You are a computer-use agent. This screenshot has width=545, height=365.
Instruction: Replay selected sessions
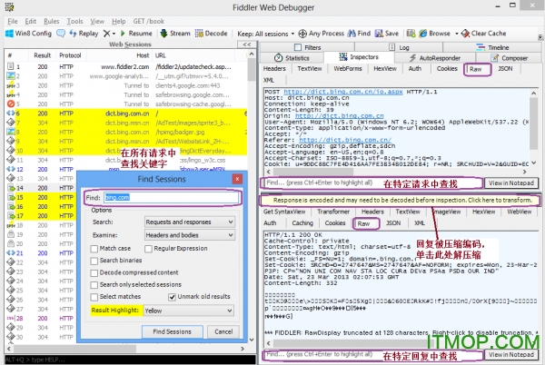pos(84,34)
